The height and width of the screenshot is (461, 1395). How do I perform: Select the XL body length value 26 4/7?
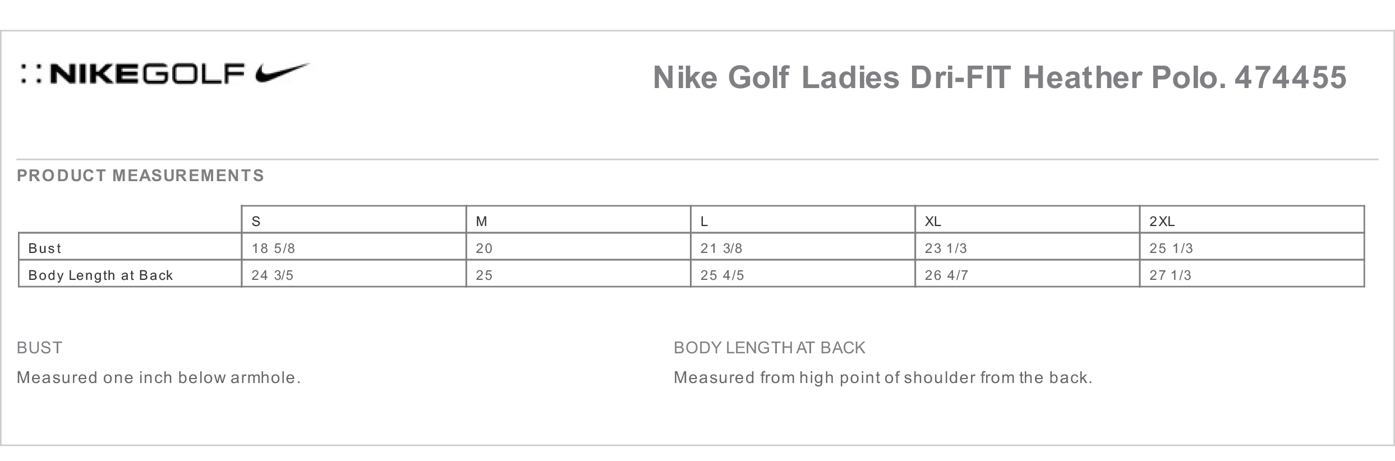point(946,275)
